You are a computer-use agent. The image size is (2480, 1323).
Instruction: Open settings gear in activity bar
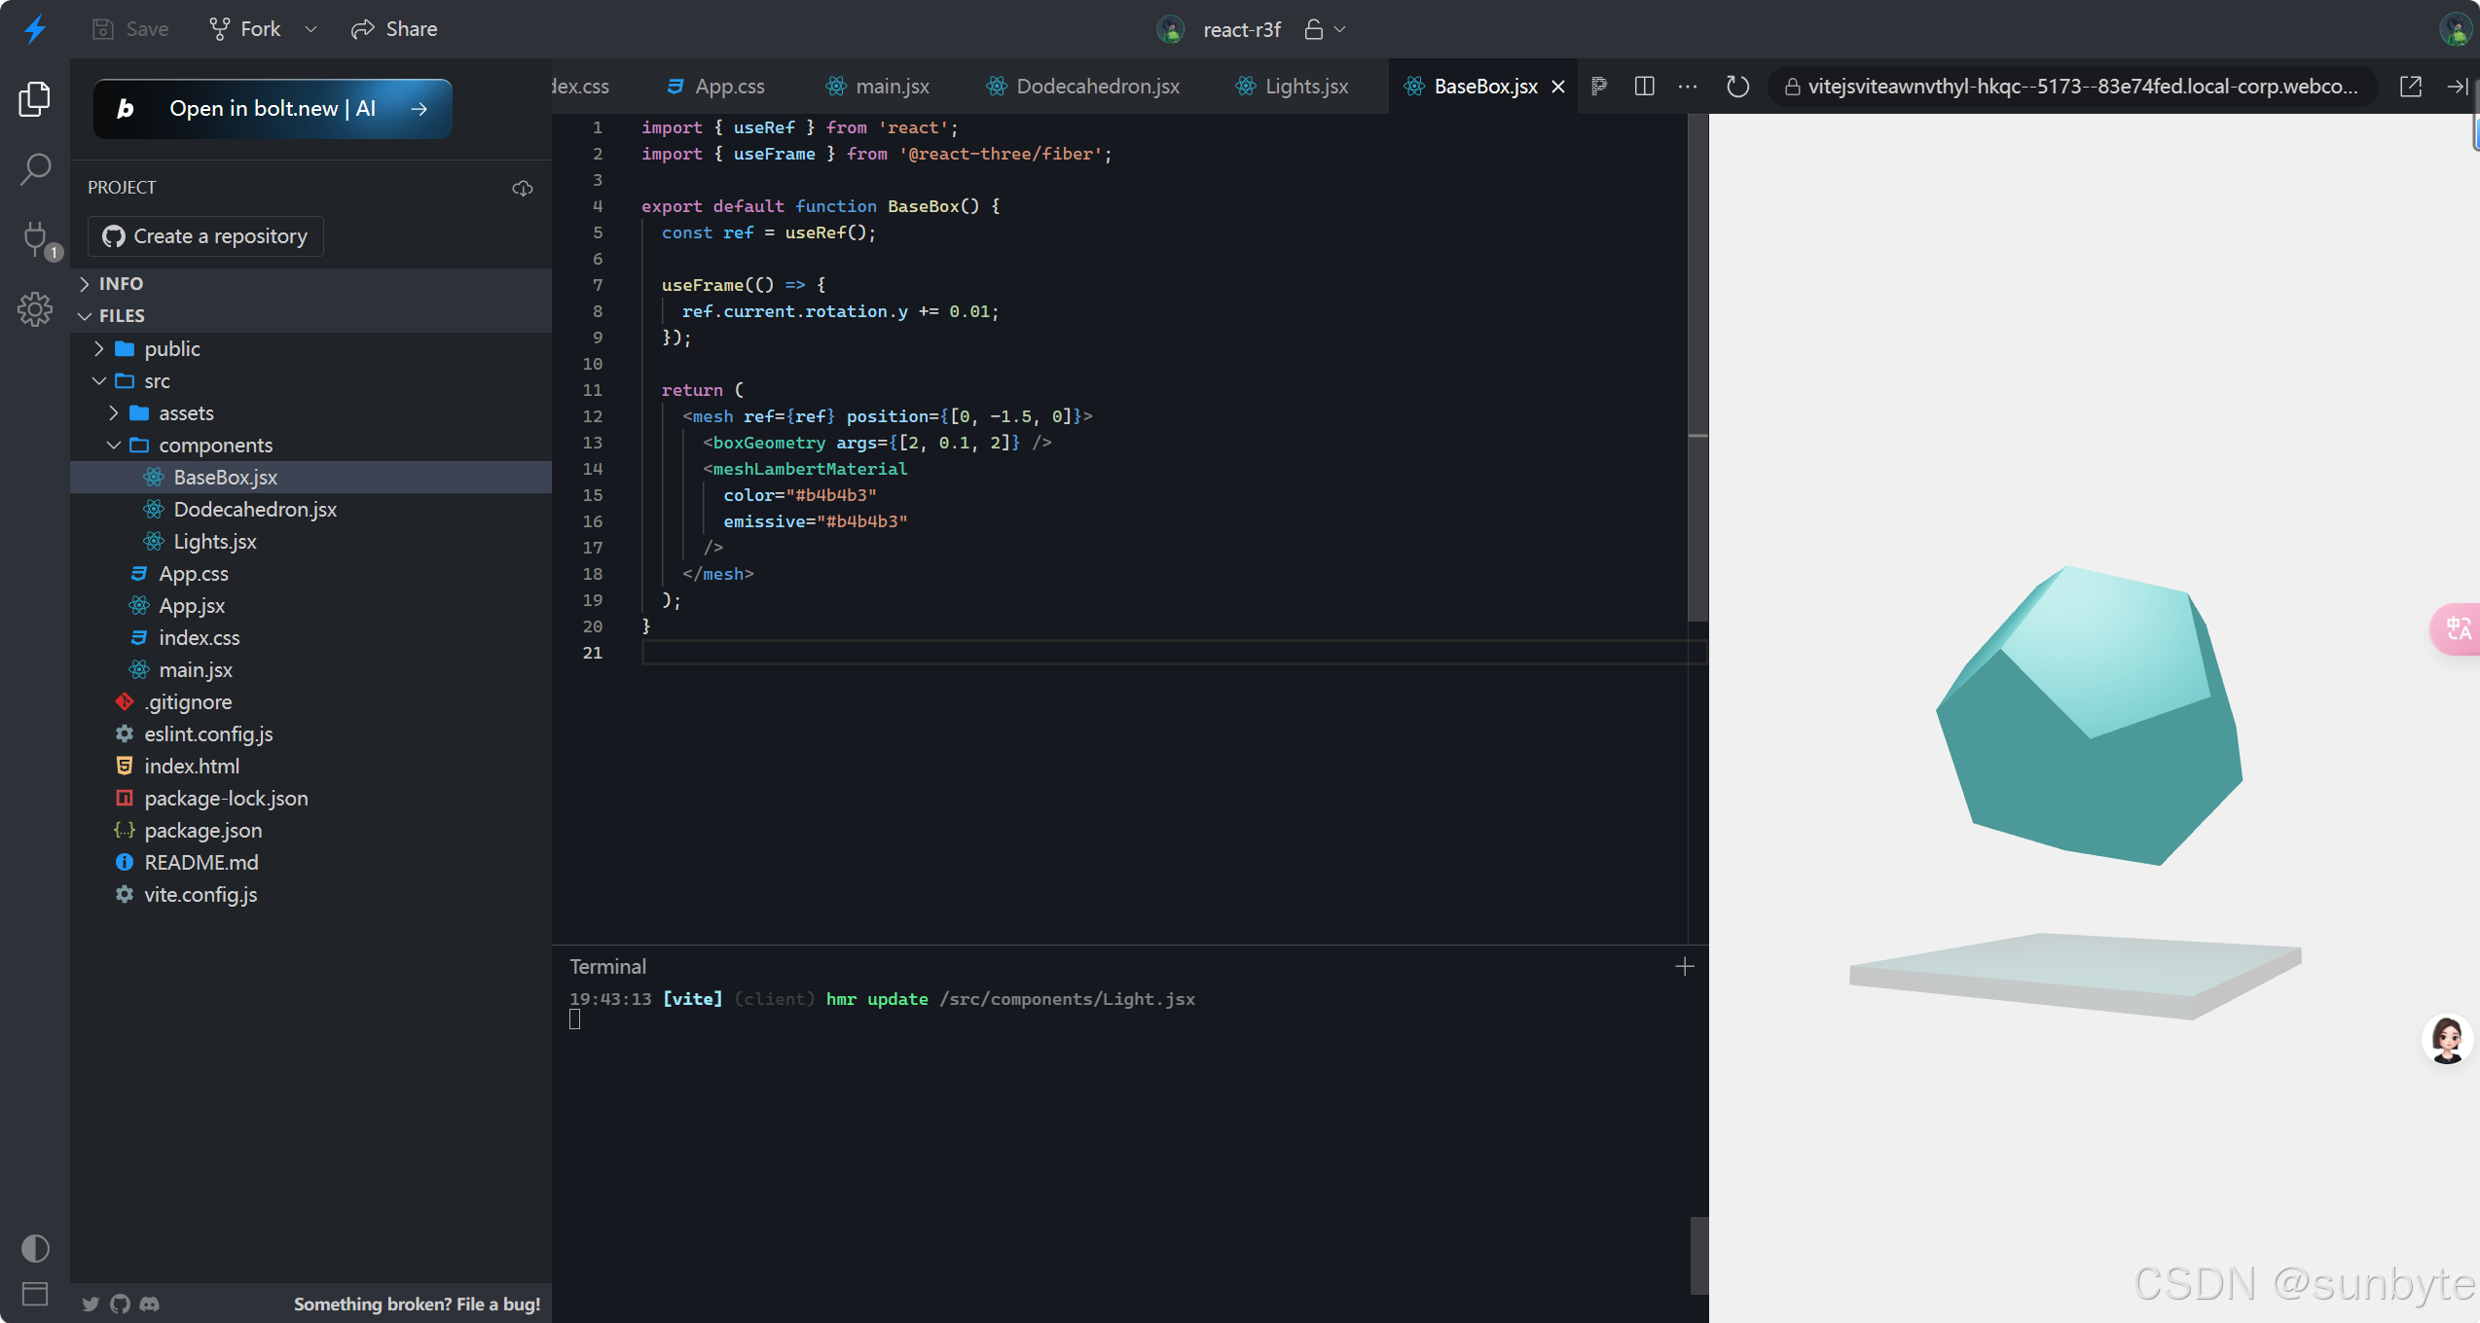[x=35, y=309]
